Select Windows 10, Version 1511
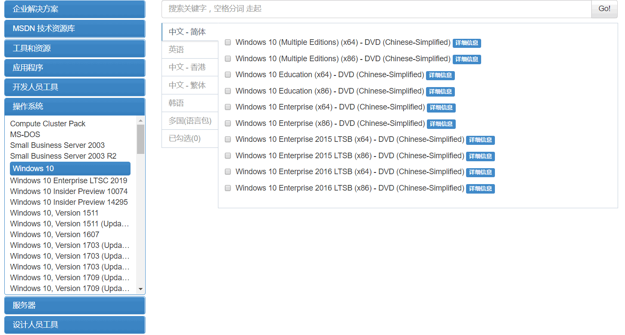The height and width of the screenshot is (335, 625). [54, 213]
